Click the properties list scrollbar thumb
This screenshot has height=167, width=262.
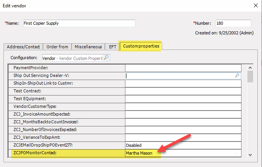click(x=250, y=77)
